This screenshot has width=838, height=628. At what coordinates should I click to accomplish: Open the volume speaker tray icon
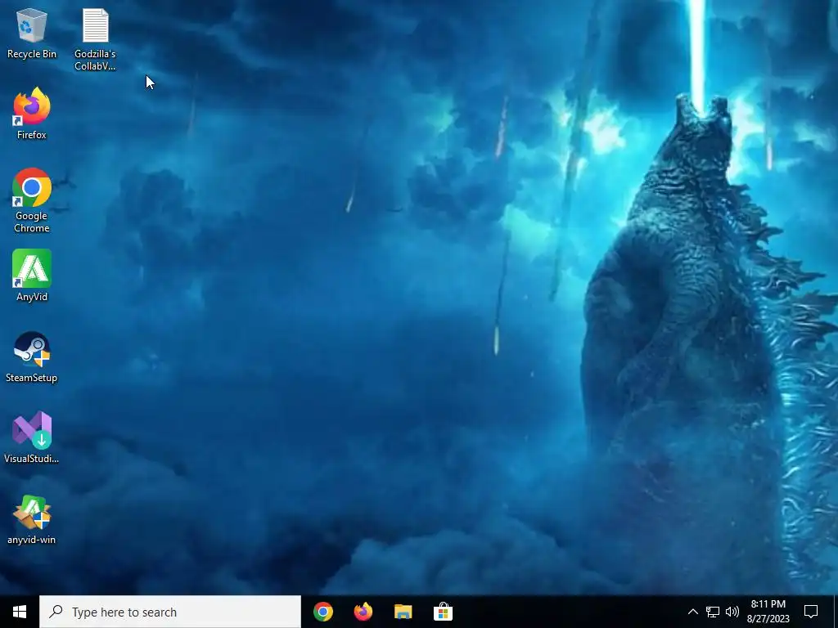click(732, 612)
